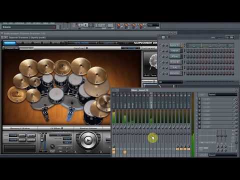The width and height of the screenshot is (240, 180).
Task: Click the Record button in FL Studio transport
Action: [x=91, y=25]
